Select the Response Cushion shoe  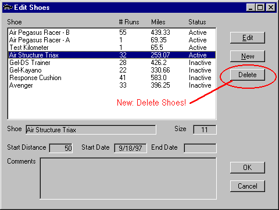[x=112, y=78]
